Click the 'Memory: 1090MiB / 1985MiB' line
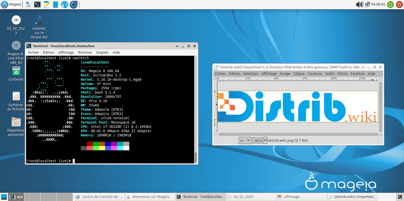Viewport: 404px width, 201px height. pyautogui.click(x=106, y=135)
